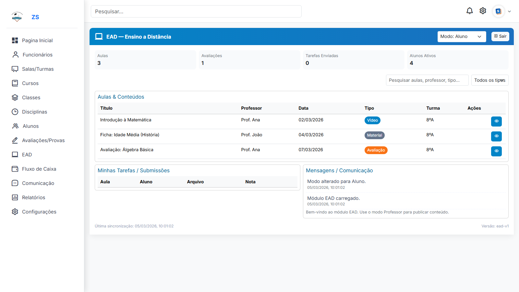Open Configurações in the sidebar

coord(39,212)
